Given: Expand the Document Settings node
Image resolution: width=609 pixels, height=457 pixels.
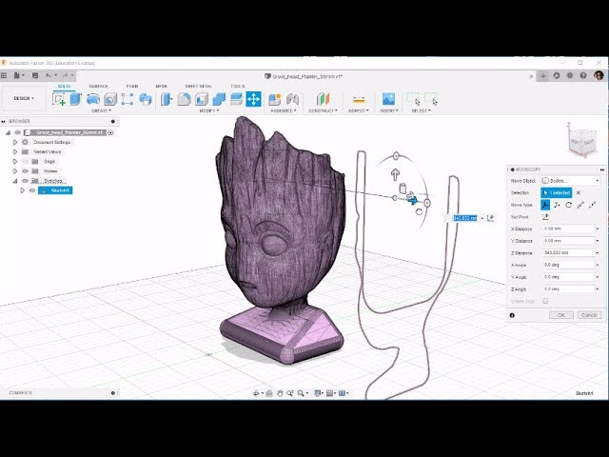Looking at the screenshot, I should [x=15, y=142].
